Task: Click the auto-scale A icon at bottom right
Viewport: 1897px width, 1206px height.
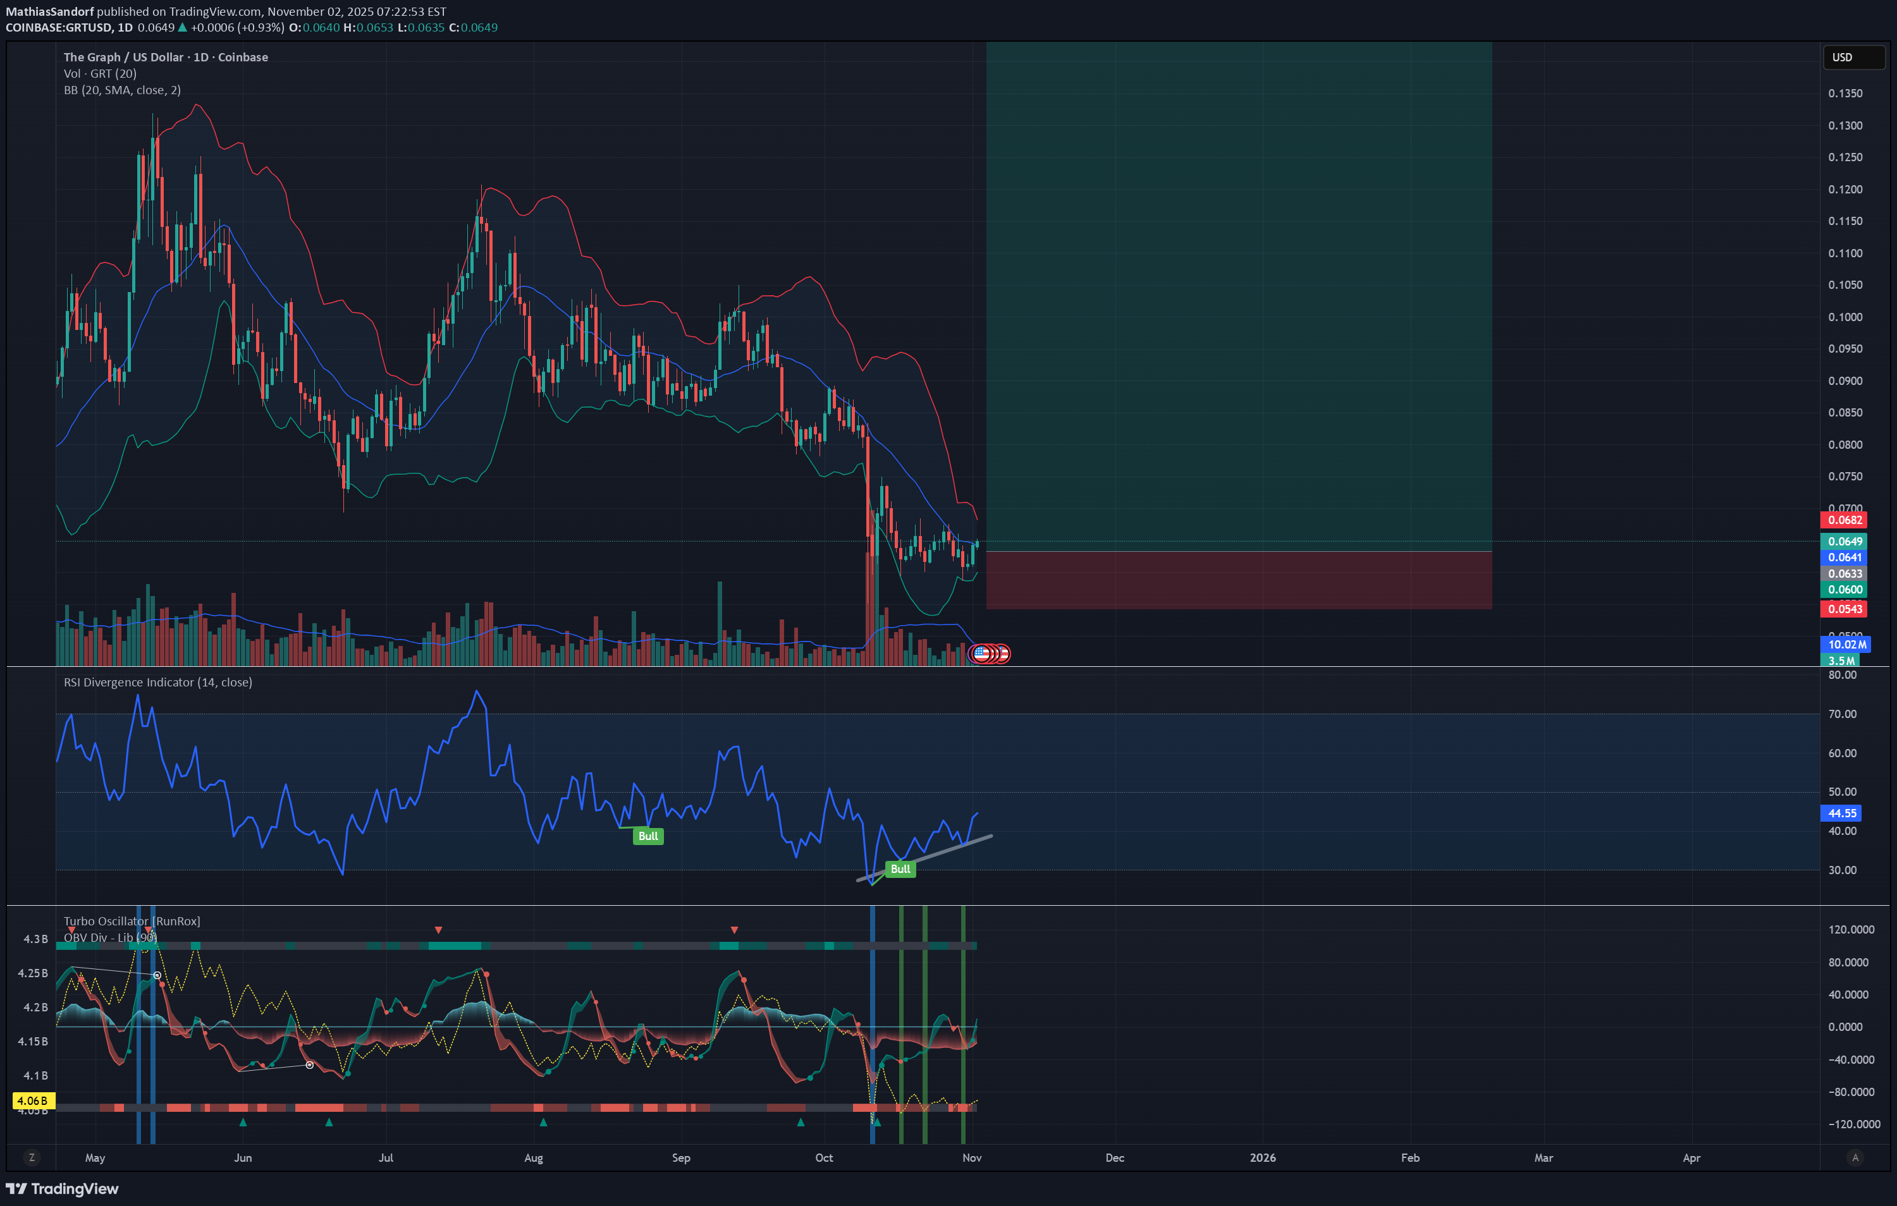Action: 1855,1157
